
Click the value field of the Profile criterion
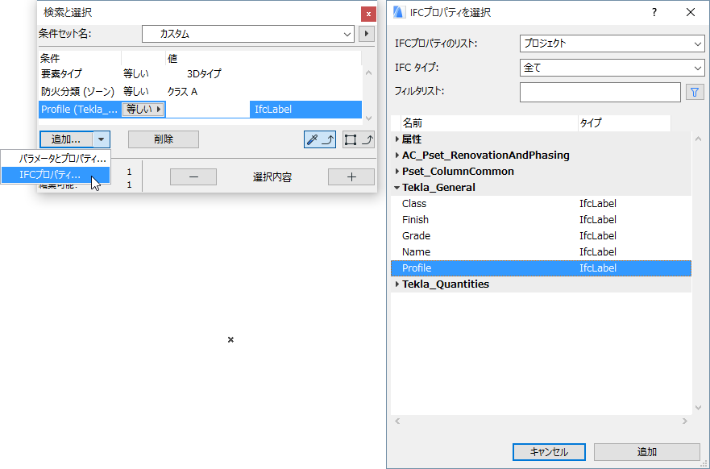[207, 110]
